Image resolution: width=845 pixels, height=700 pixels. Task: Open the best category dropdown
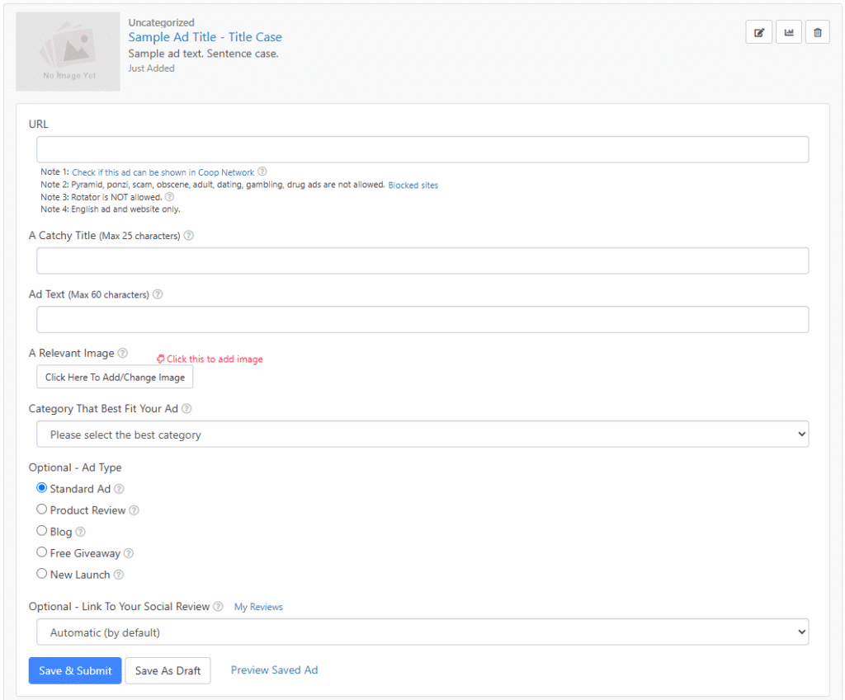point(422,434)
